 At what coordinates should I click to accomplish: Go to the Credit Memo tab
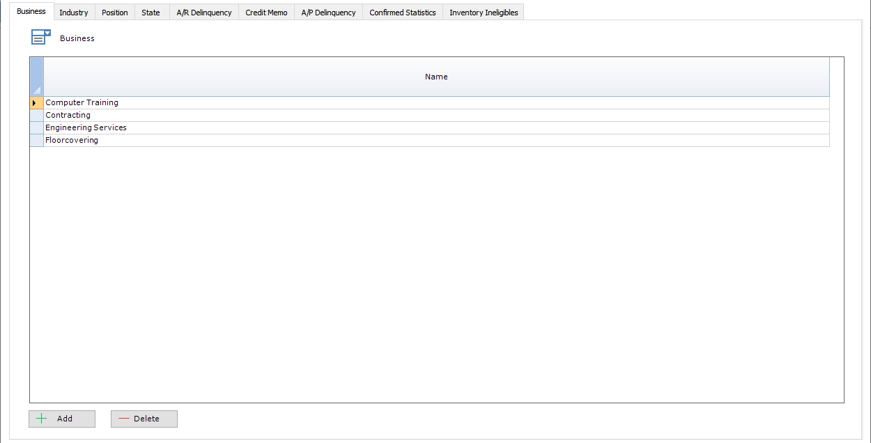pyautogui.click(x=265, y=12)
